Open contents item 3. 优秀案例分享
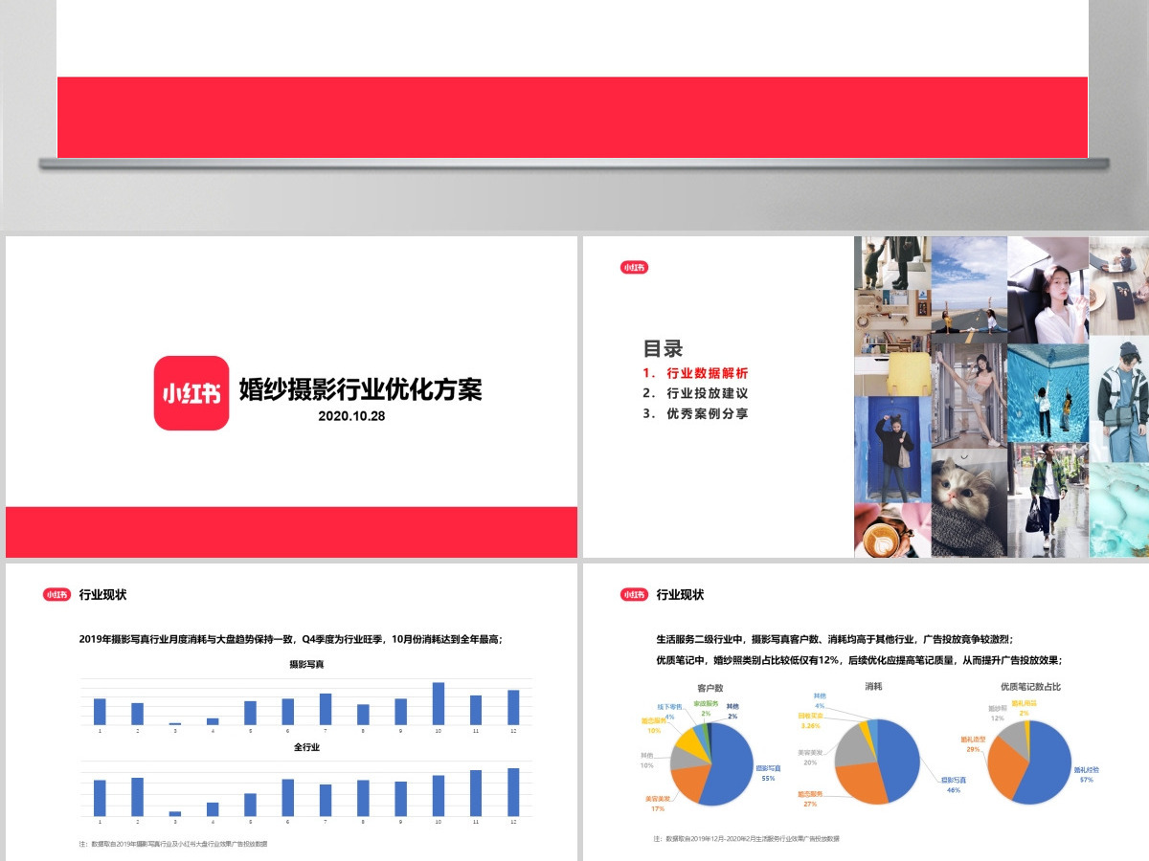Image resolution: width=1149 pixels, height=861 pixels. [x=695, y=413]
